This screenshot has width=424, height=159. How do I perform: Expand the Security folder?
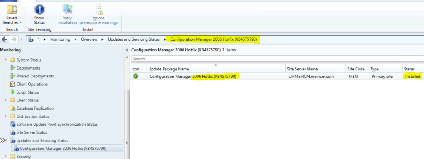[6, 156]
